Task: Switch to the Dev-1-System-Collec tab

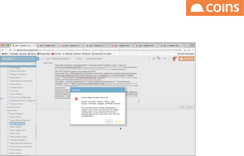Action: 97,46
